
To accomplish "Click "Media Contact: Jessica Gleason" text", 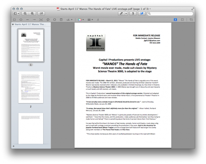I will 148,38.
